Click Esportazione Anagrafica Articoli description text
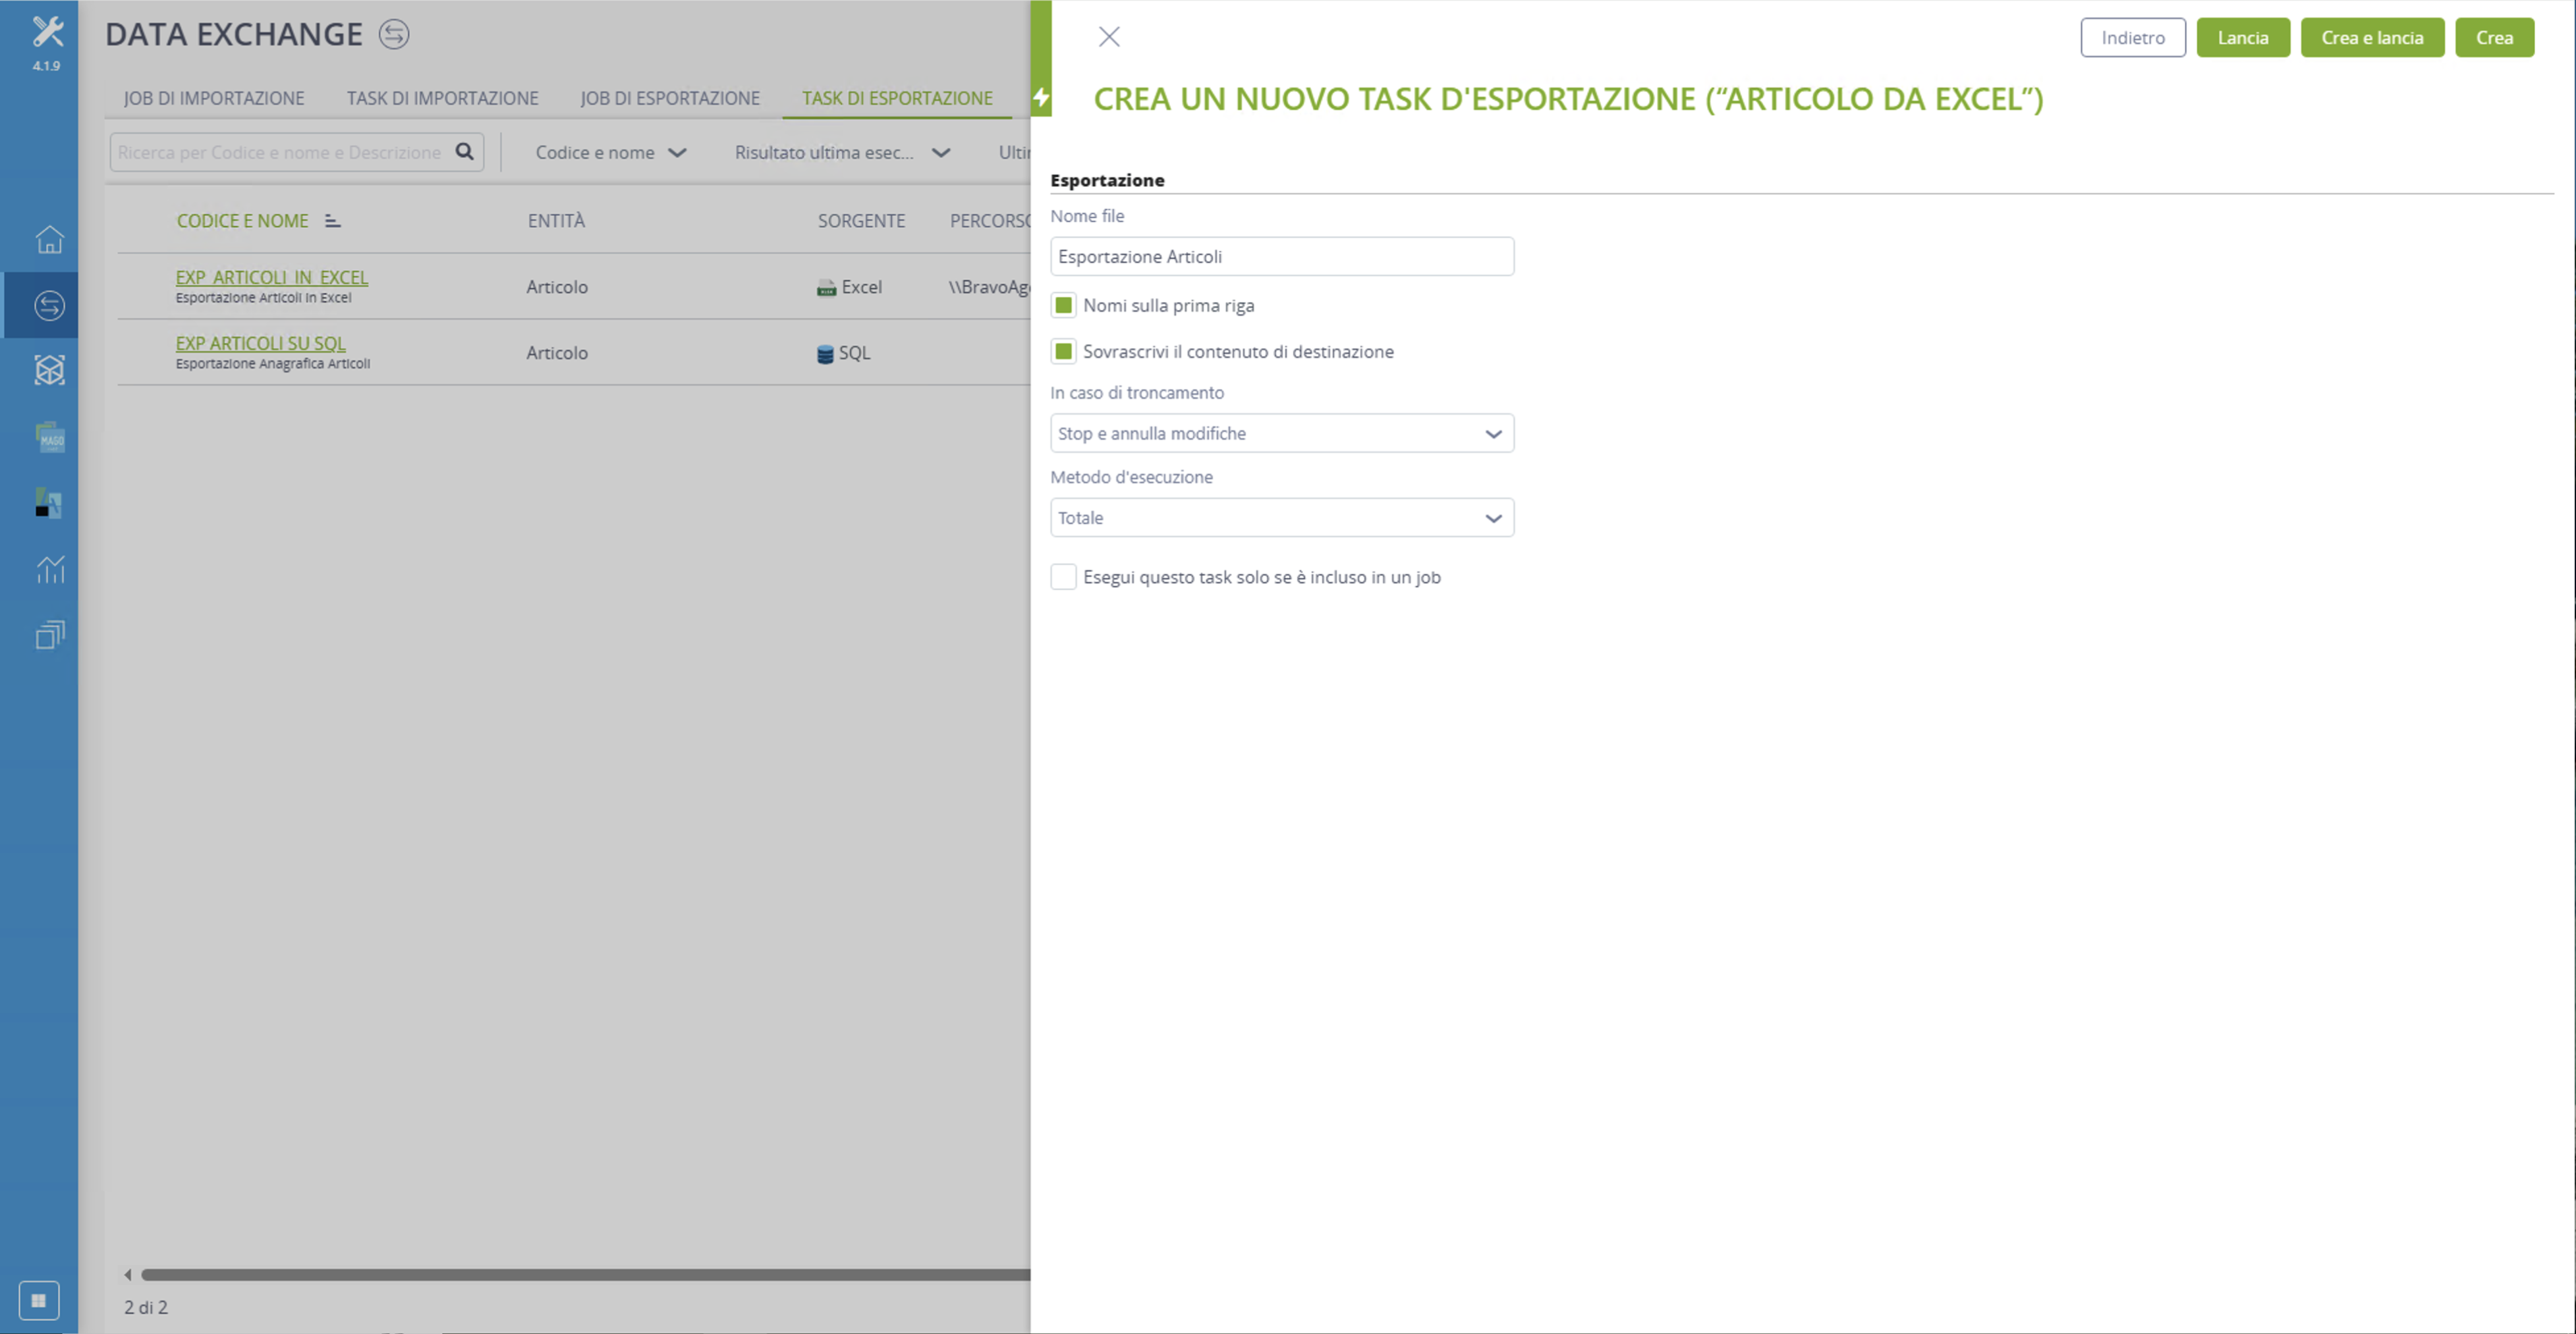2576x1334 pixels. coord(273,363)
